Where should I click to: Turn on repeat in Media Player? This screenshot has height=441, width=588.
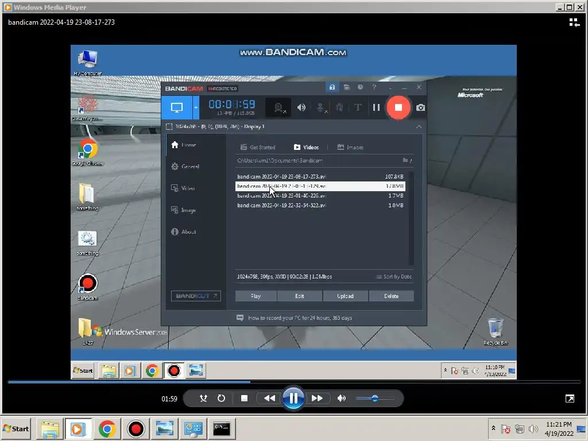coord(221,399)
